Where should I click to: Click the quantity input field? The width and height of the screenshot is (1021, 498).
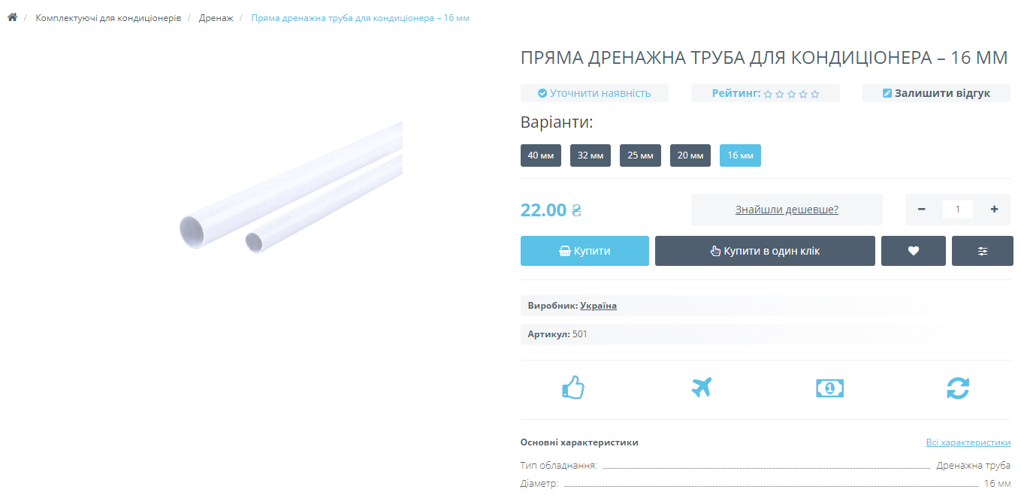[958, 210]
